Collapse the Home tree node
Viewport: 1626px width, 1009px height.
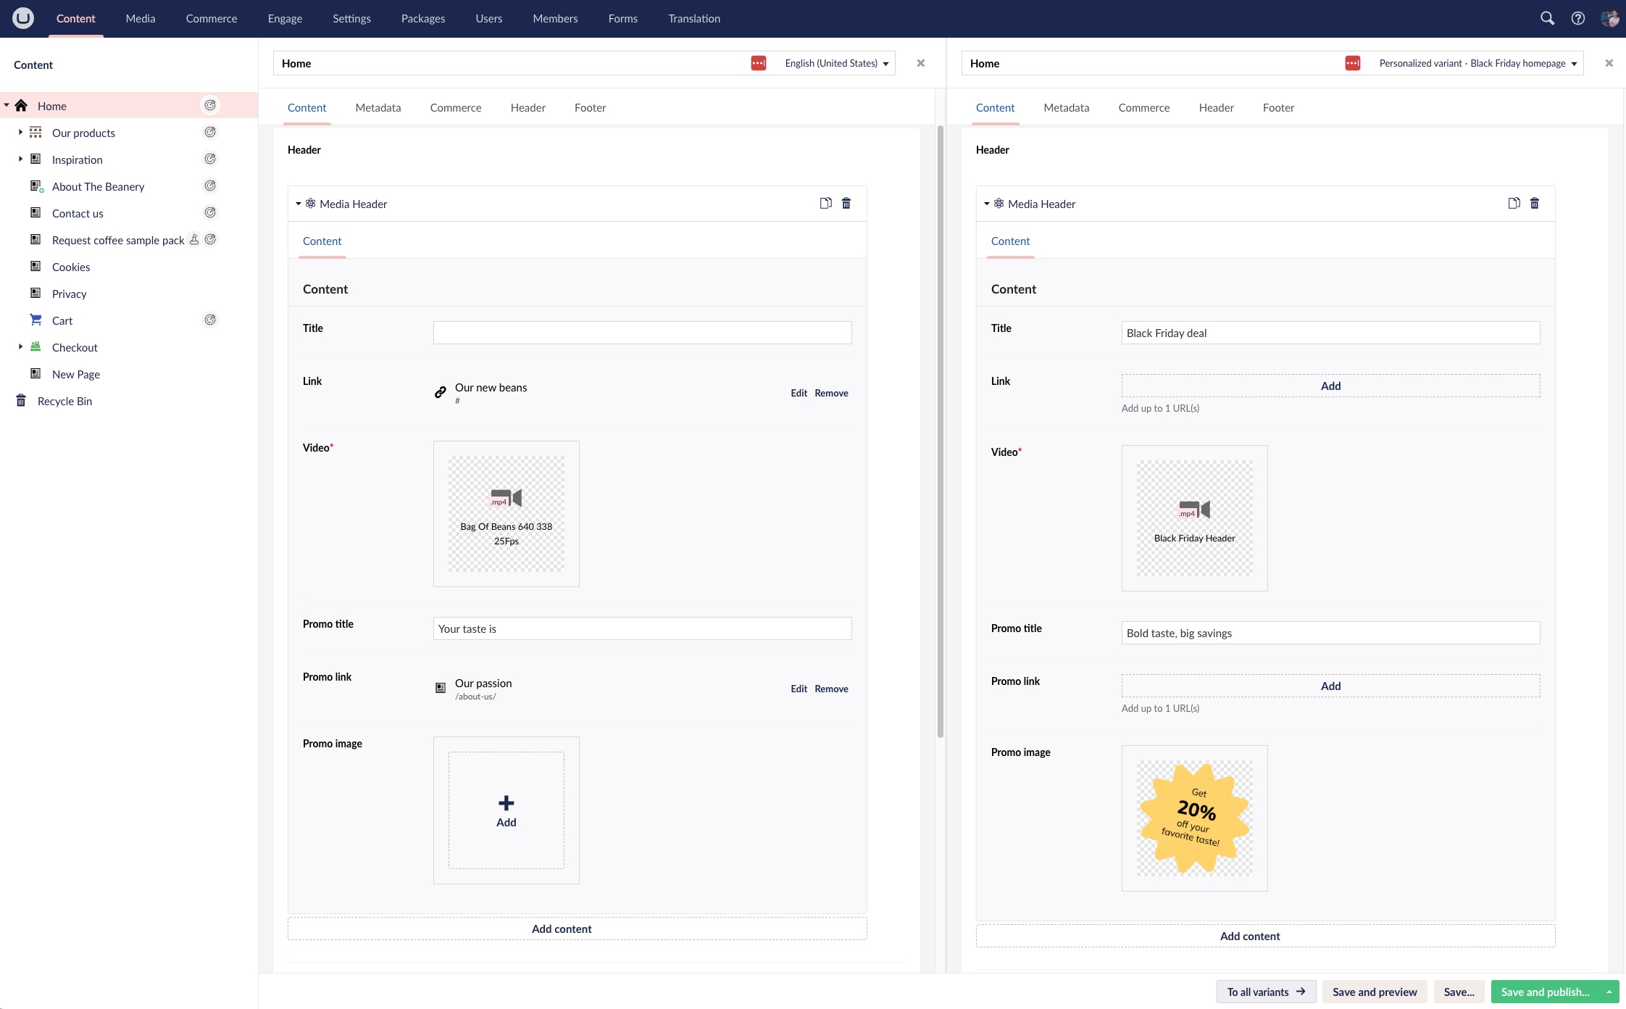tap(6, 104)
